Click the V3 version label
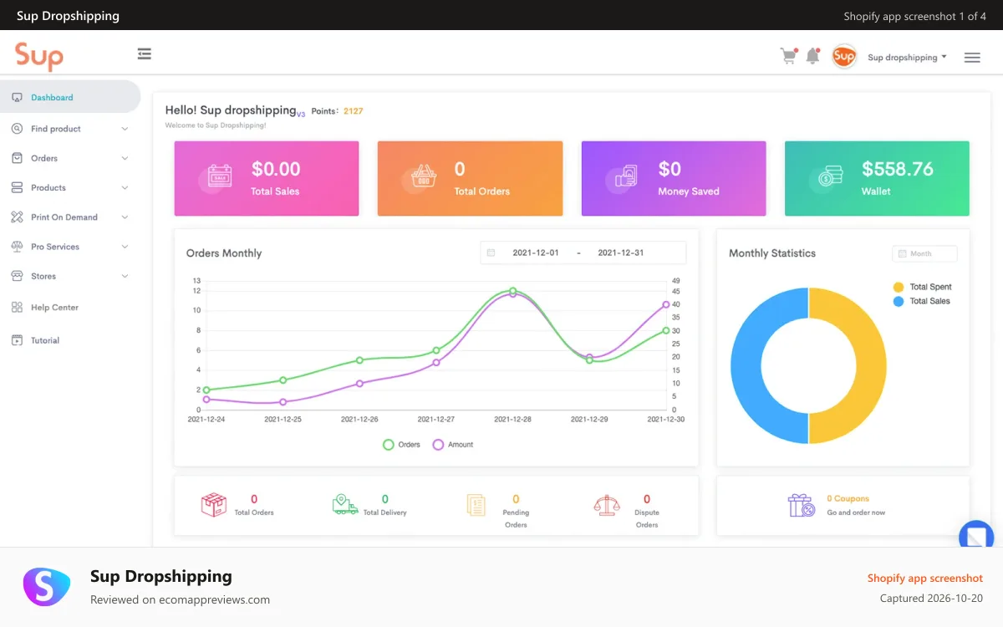The image size is (1003, 627). point(301,114)
